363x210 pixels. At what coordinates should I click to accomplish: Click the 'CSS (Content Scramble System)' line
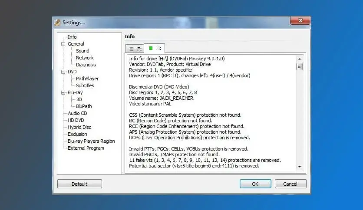click(185, 115)
